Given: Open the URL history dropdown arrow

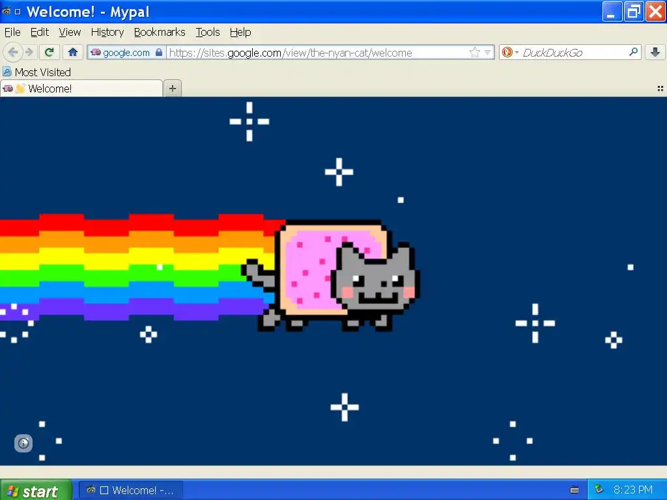Looking at the screenshot, I should pos(487,53).
